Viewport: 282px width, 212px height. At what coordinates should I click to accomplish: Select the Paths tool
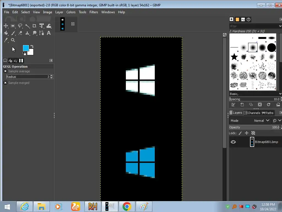pos(42,33)
